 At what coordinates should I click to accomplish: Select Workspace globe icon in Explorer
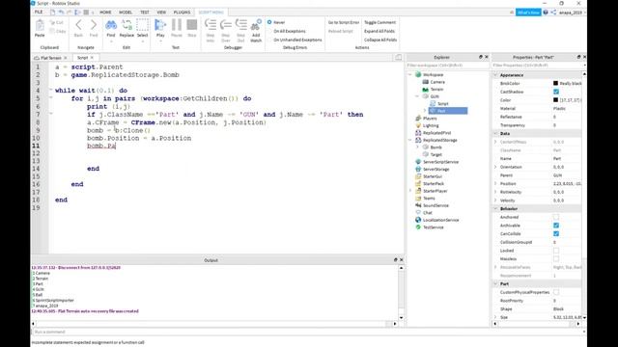tap(418, 74)
